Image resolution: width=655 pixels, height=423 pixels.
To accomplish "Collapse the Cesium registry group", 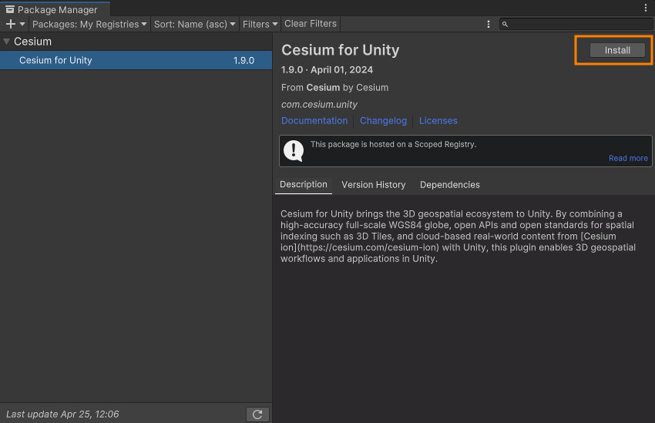I will click(7, 42).
